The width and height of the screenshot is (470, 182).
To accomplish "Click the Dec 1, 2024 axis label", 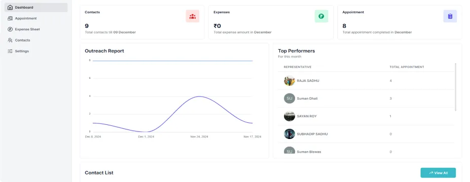I will (146, 137).
